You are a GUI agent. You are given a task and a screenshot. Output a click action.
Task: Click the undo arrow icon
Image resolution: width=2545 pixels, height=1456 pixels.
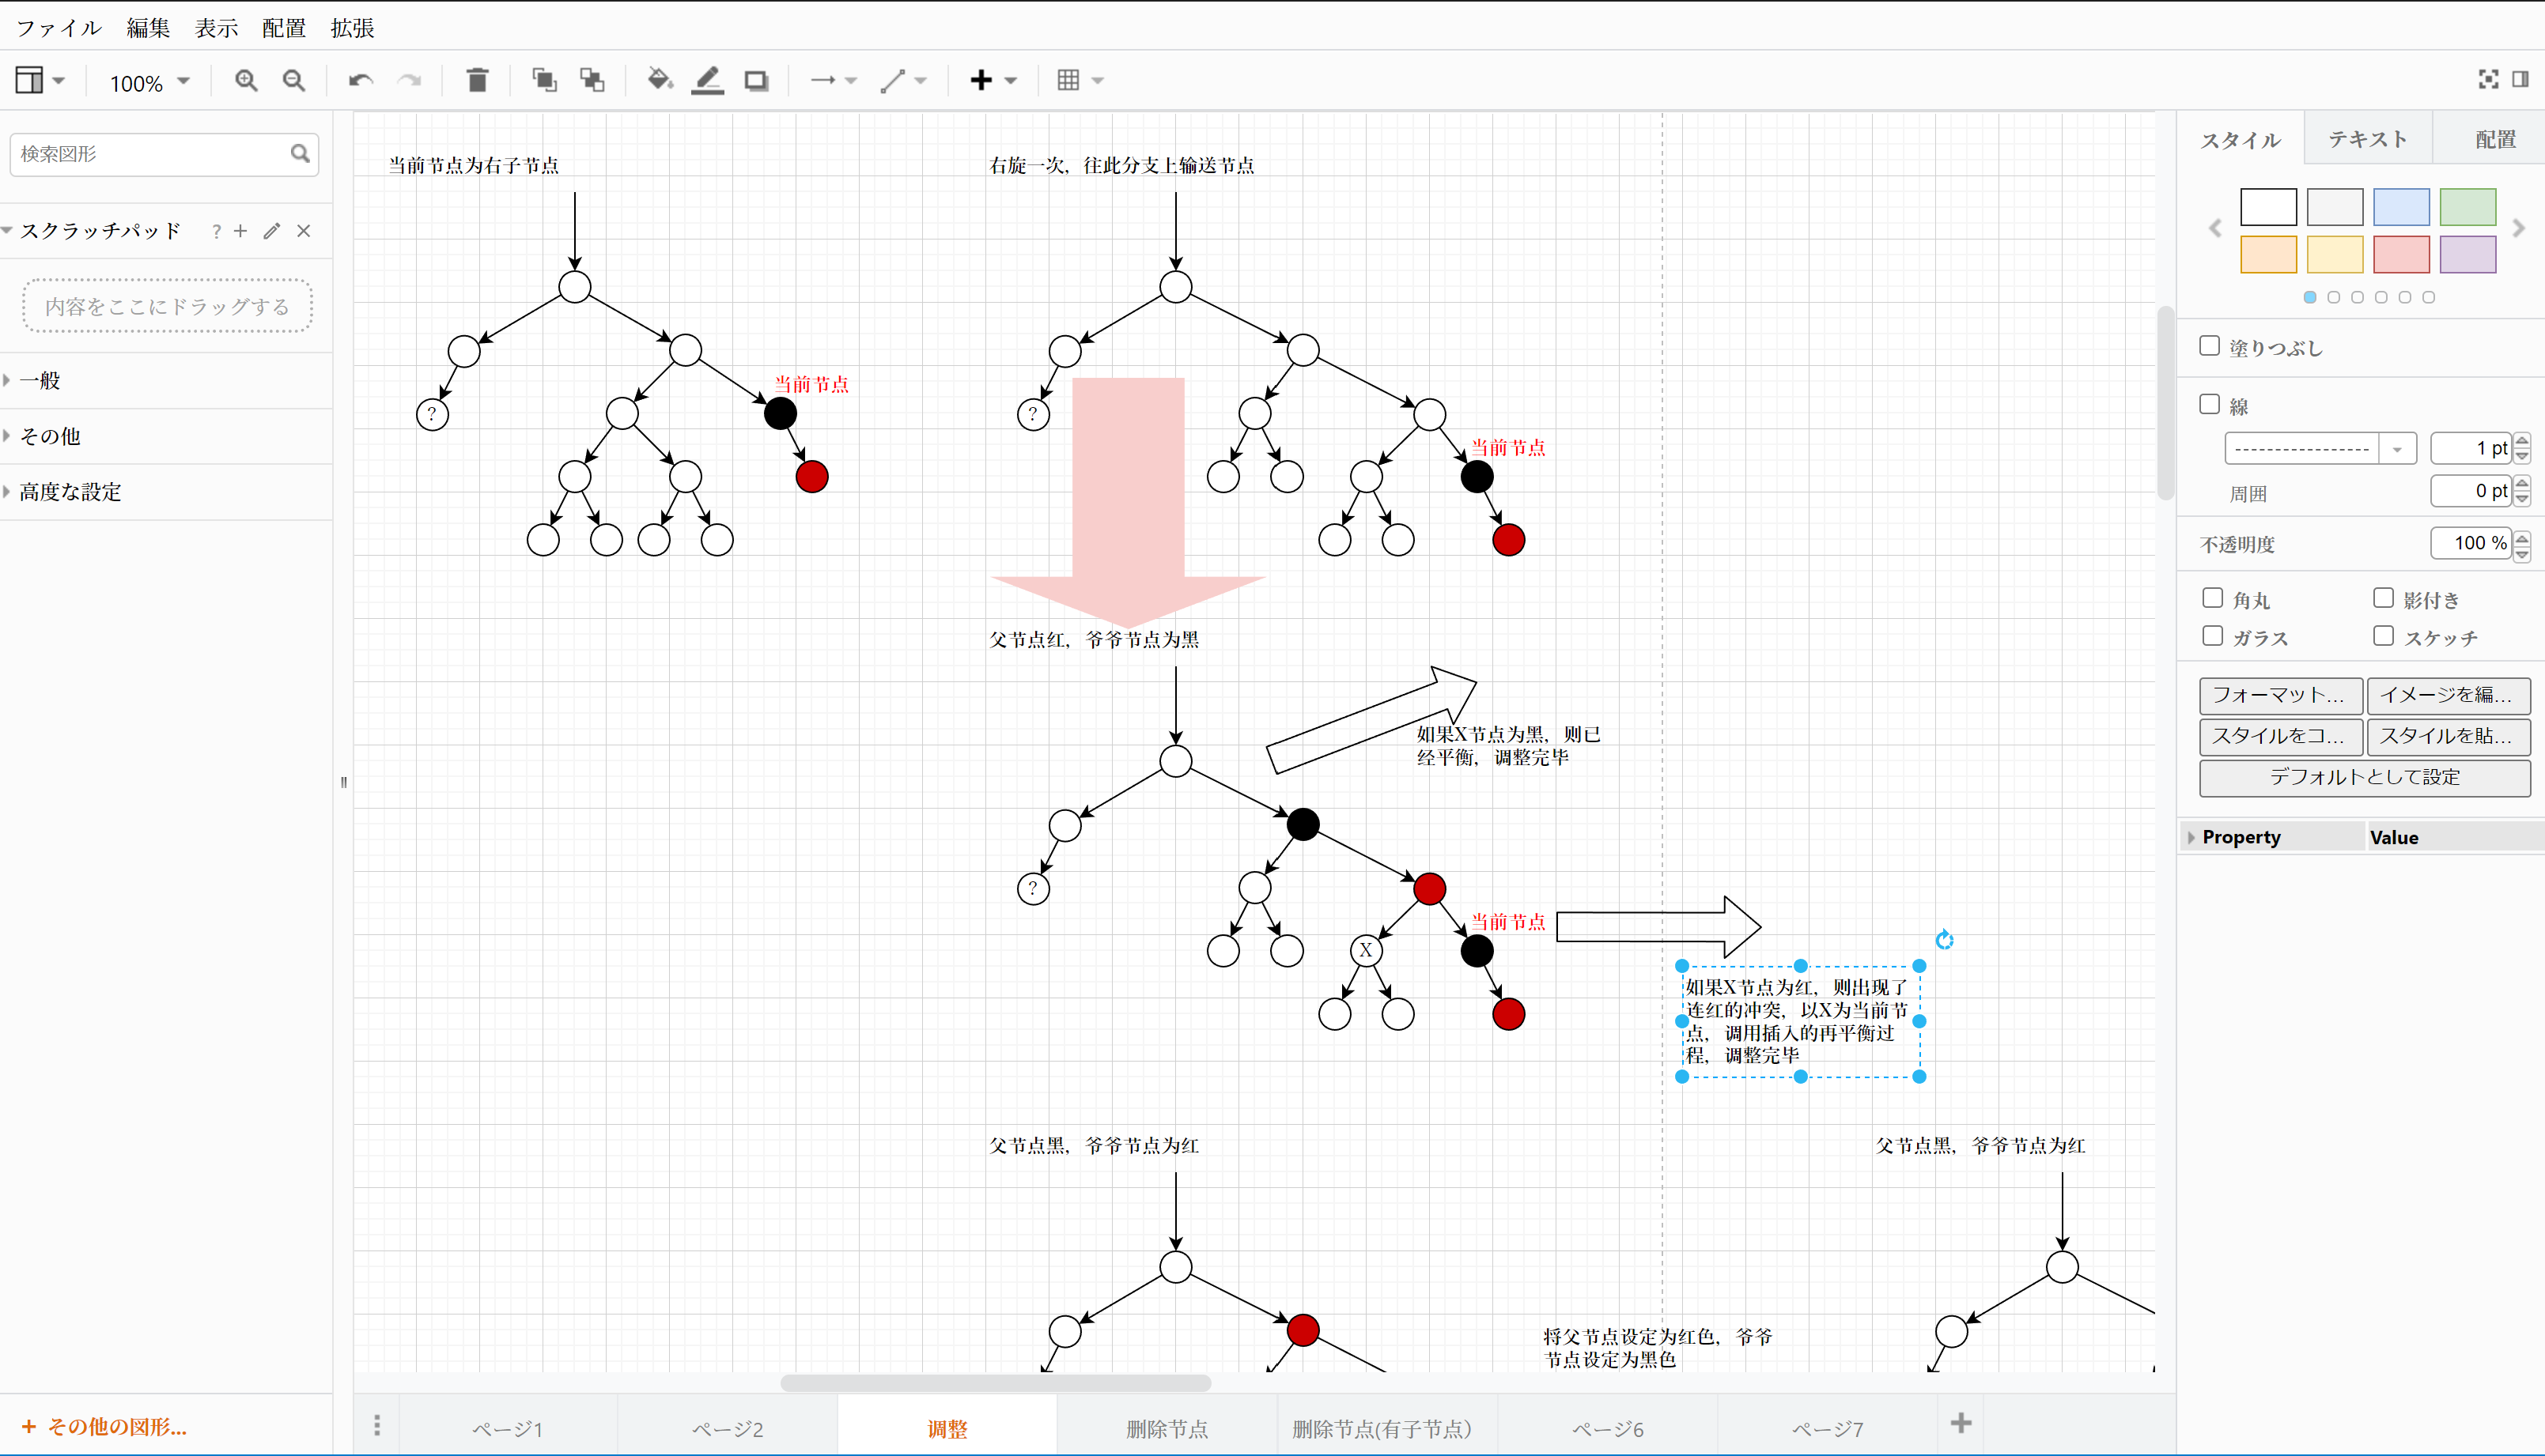(x=360, y=80)
